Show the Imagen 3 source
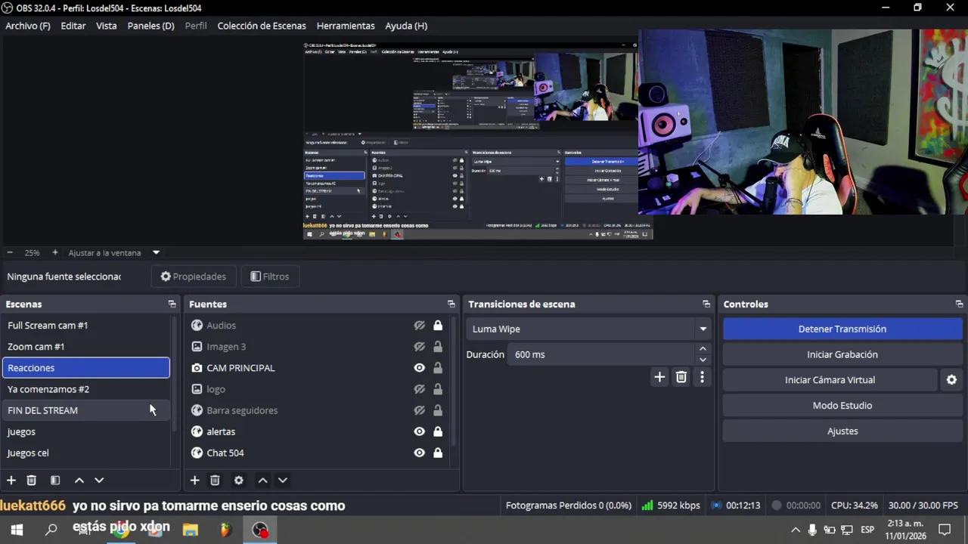The width and height of the screenshot is (968, 544). (419, 347)
